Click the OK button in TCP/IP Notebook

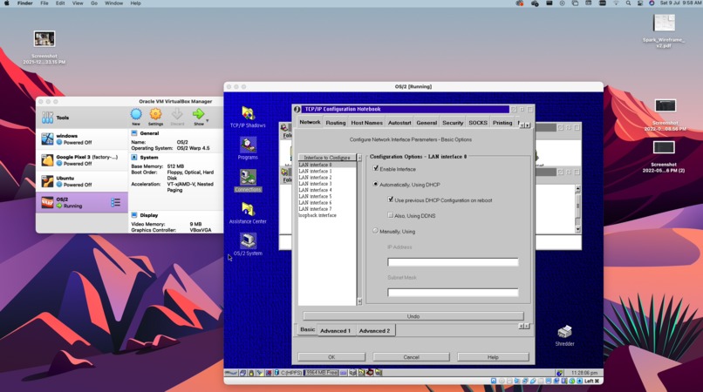(x=331, y=357)
